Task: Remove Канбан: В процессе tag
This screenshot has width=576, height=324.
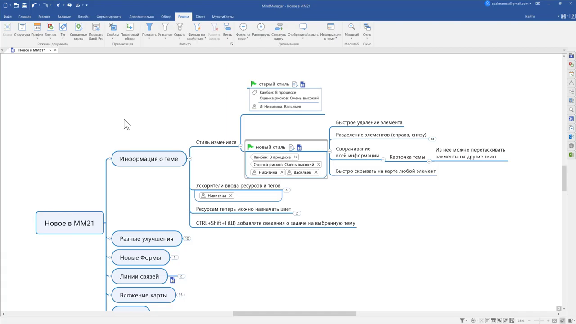Action: (295, 157)
